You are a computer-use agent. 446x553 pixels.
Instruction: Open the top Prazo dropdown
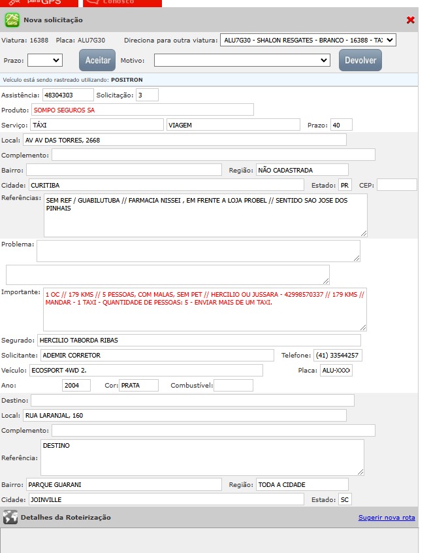pyautogui.click(x=45, y=60)
